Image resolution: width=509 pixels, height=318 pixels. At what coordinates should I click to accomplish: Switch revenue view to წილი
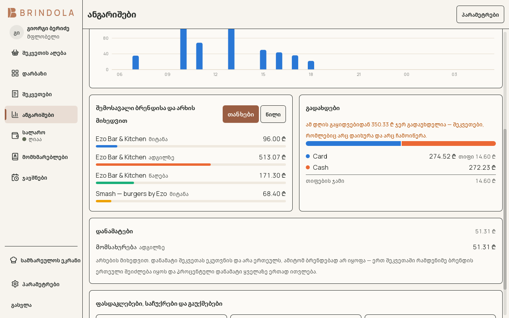click(273, 114)
